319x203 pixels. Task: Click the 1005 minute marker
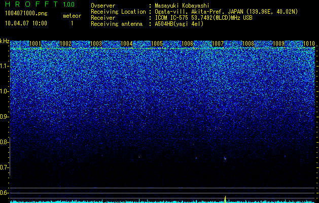coord(157,43)
